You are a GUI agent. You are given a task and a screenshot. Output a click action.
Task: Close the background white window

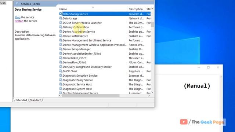coord(218,67)
